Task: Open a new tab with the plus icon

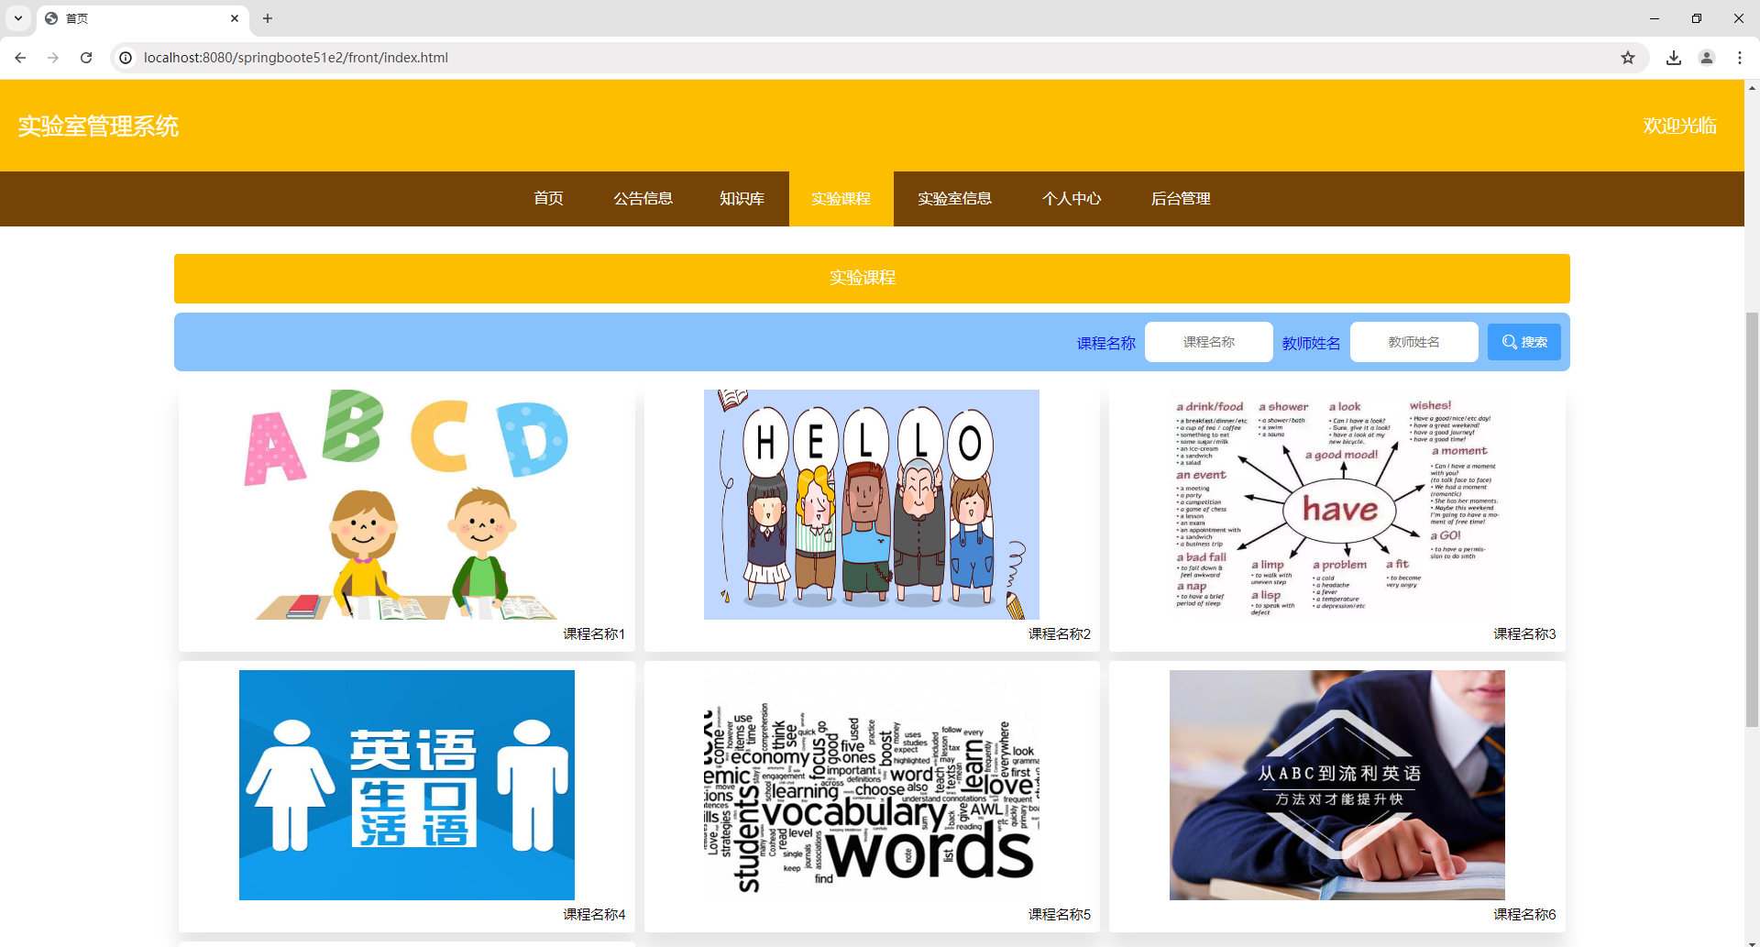Action: click(x=268, y=18)
